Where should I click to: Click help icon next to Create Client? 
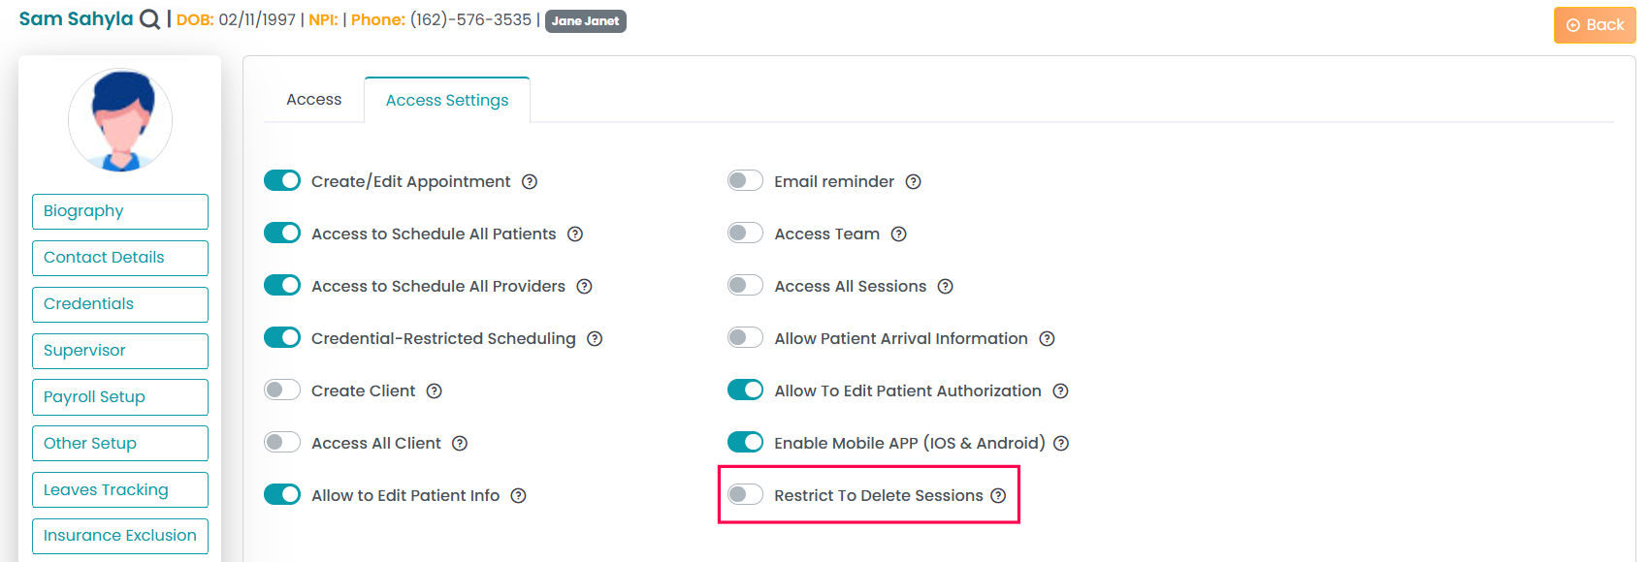click(x=435, y=391)
